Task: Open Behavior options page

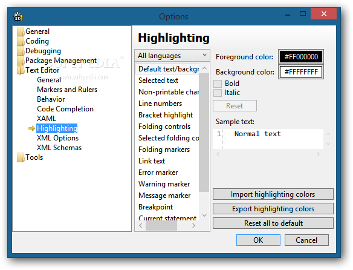Action: point(51,99)
